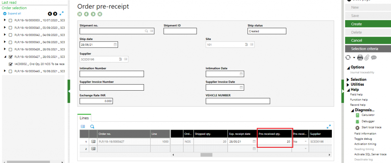The image size is (391, 163).
Task: Open dropdown arrow beside refresh icon
Action: click(354, 58)
